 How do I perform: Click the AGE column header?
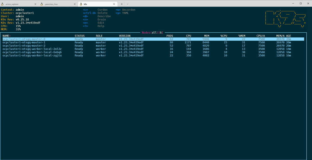point(289,36)
